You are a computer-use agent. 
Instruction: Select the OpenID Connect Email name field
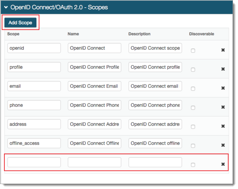(x=94, y=86)
